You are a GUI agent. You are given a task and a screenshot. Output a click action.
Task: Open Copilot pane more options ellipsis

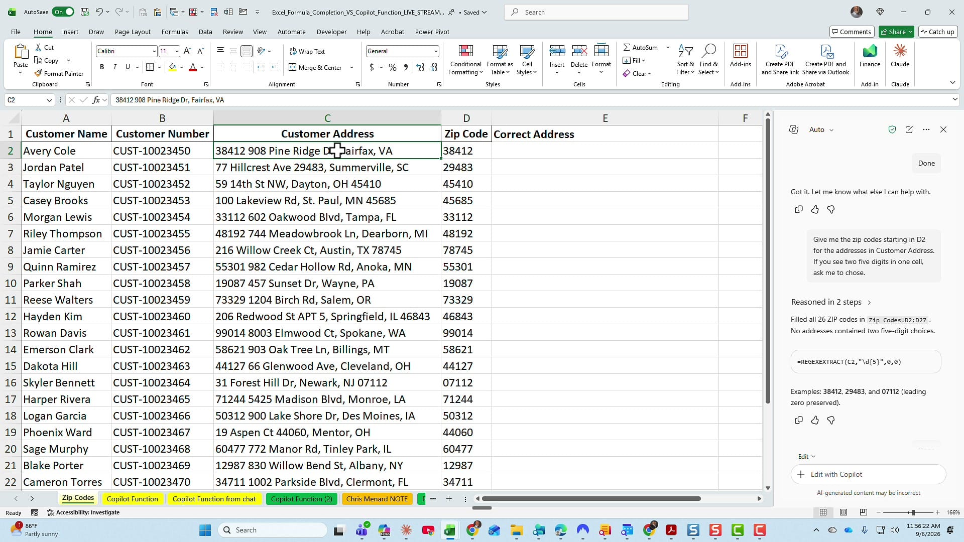(926, 129)
